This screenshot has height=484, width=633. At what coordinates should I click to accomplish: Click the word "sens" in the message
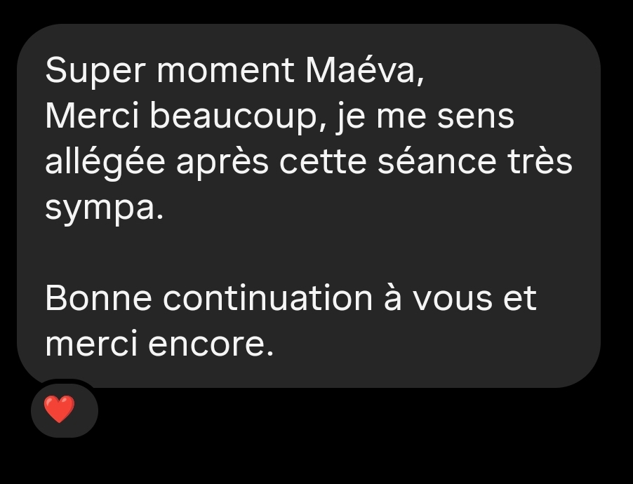[x=476, y=117]
